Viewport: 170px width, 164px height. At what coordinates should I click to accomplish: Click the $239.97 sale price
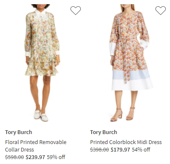35,157
